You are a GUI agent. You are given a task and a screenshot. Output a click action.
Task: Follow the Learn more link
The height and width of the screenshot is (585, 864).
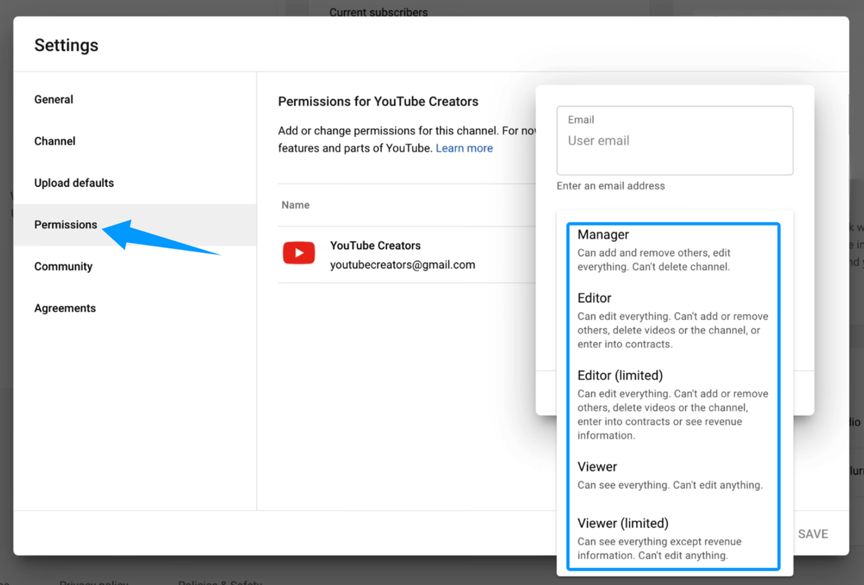coord(464,148)
